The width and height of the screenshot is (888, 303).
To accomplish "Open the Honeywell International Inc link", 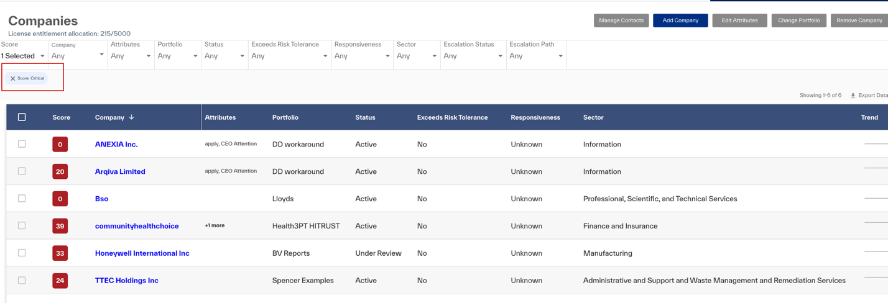I will 142,254.
